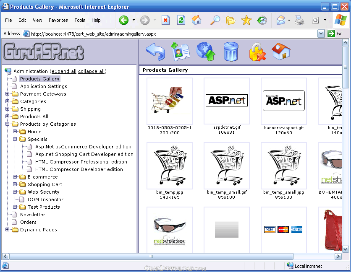The width and height of the screenshot is (351, 272).
Task: Click the blue trash bin icon
Action: pos(231,52)
